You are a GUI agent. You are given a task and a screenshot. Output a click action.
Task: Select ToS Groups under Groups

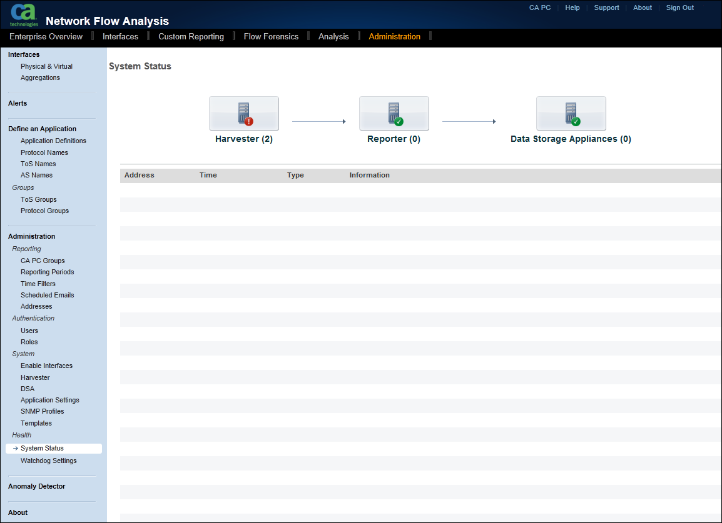click(x=38, y=199)
